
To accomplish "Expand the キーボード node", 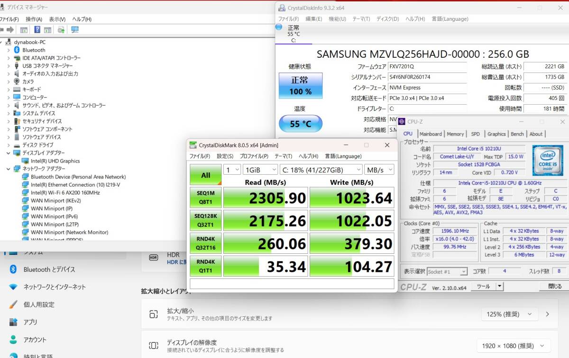I will coord(8,89).
